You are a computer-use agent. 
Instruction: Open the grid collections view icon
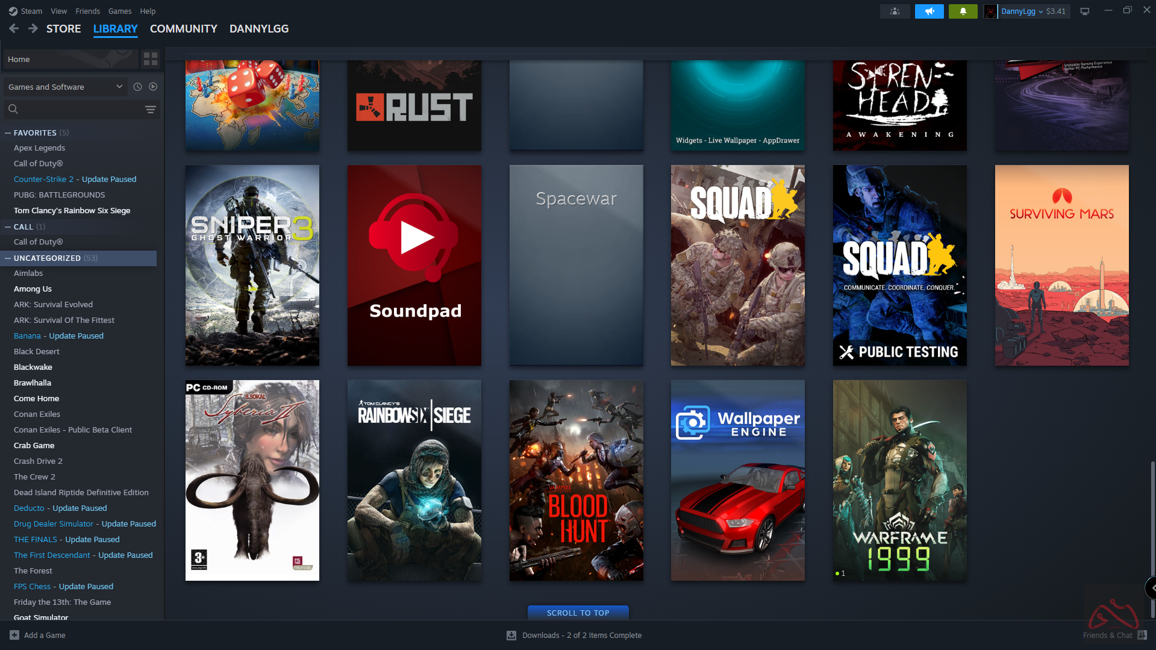click(150, 59)
